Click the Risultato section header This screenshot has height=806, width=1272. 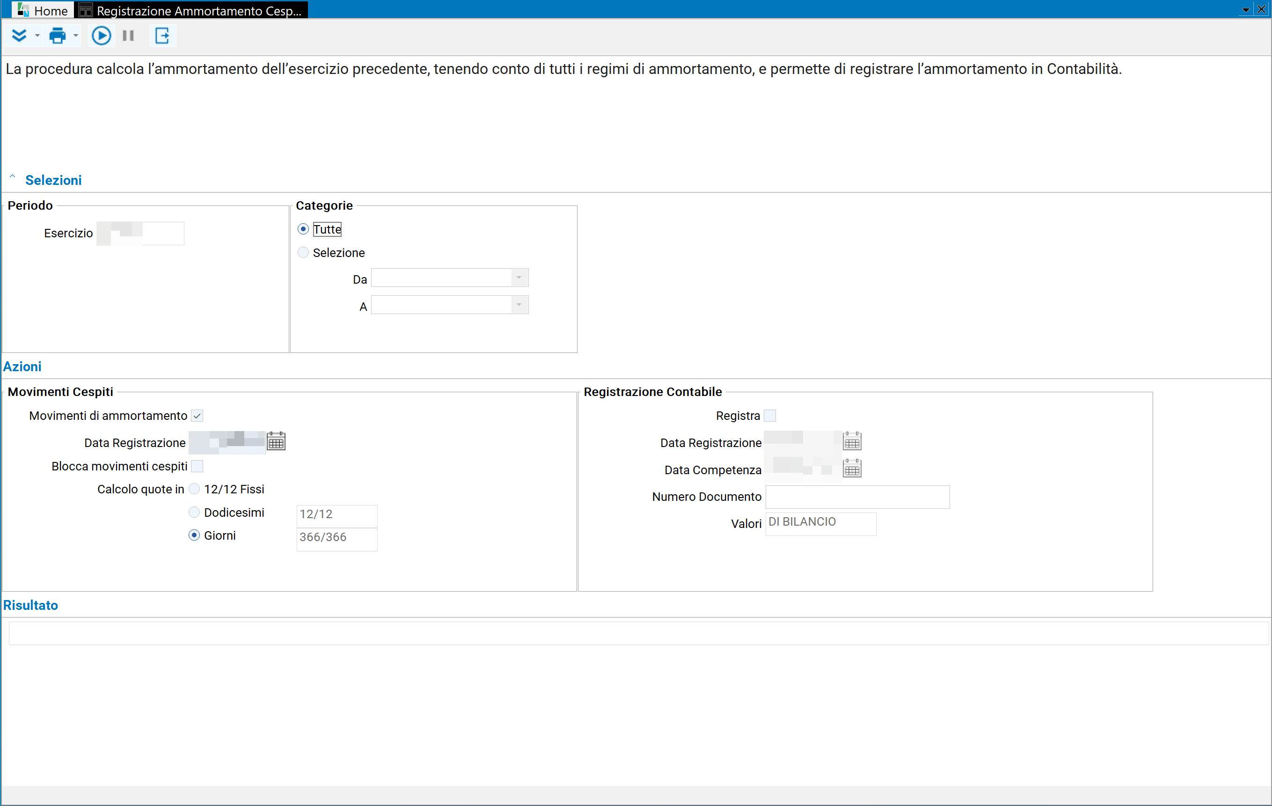[x=30, y=605]
